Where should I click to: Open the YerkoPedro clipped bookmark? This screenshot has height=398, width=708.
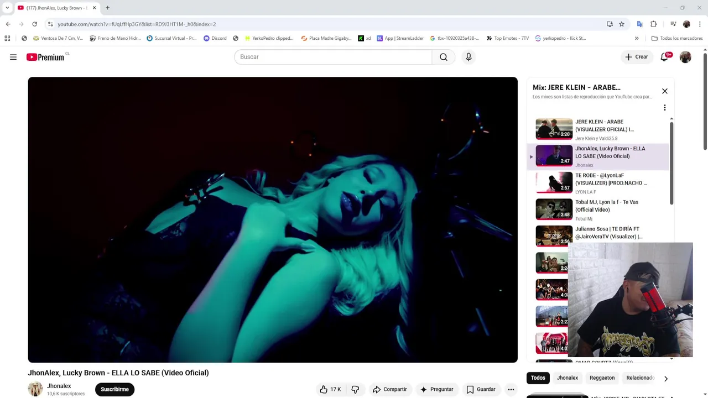[x=269, y=38]
